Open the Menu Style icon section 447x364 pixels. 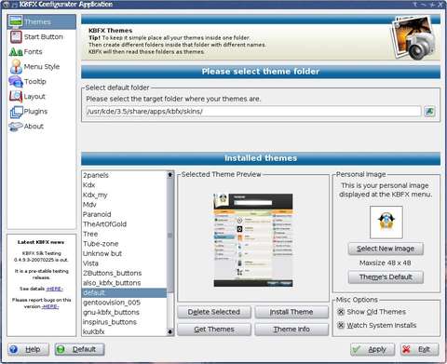(x=16, y=66)
